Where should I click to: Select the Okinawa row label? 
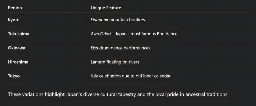click(16, 48)
